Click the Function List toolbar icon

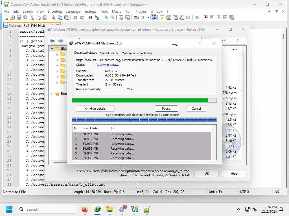(182, 18)
